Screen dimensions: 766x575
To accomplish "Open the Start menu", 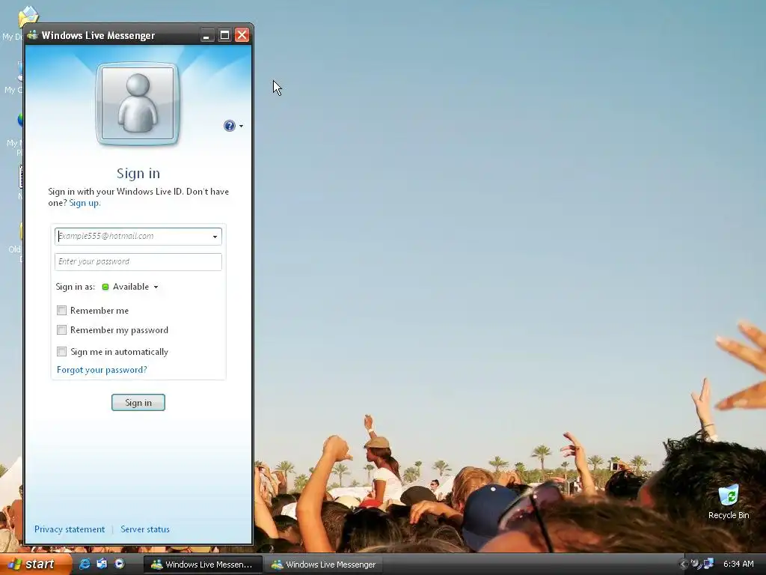I will (x=35, y=565).
